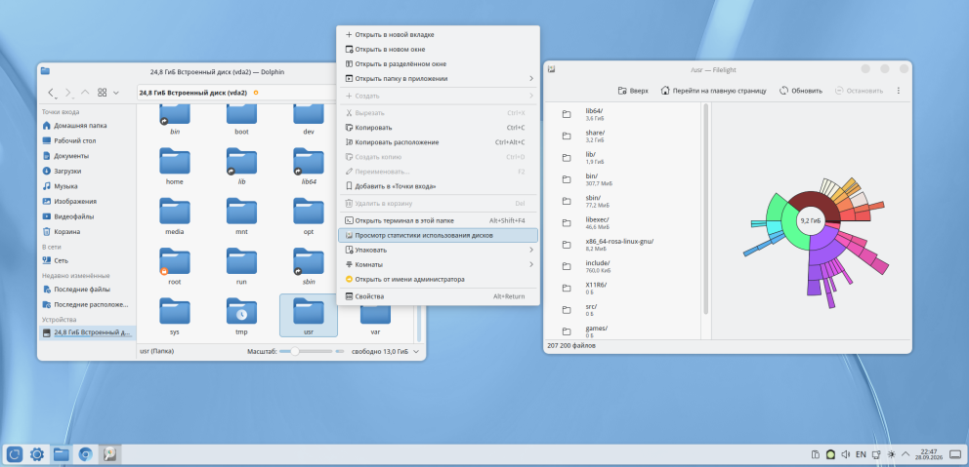The height and width of the screenshot is (467, 969).
Task: Go back in Dolphin navigation
Action: [x=52, y=93]
